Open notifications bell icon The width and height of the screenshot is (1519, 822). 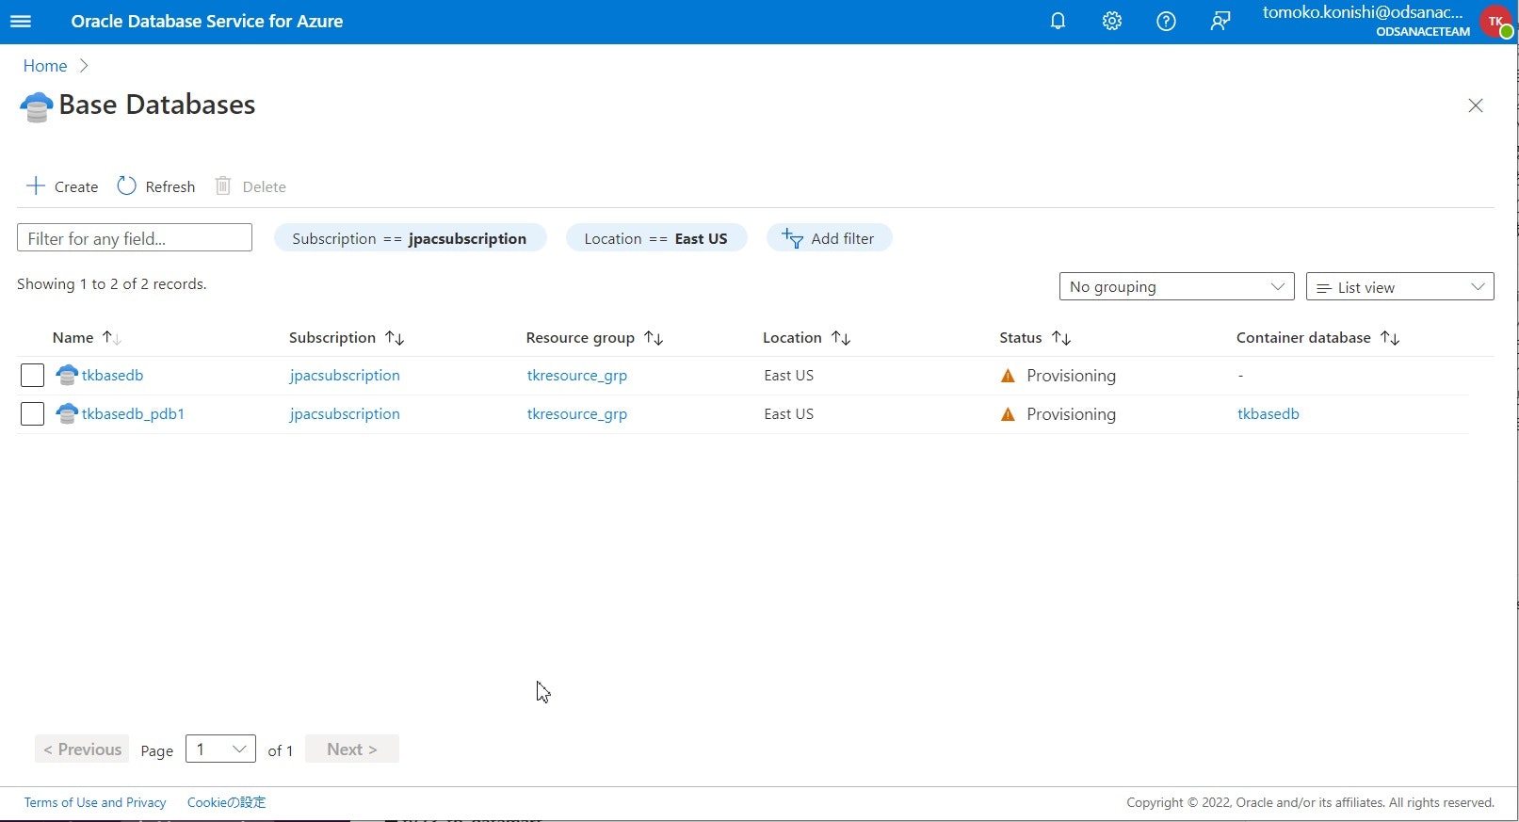(1058, 21)
